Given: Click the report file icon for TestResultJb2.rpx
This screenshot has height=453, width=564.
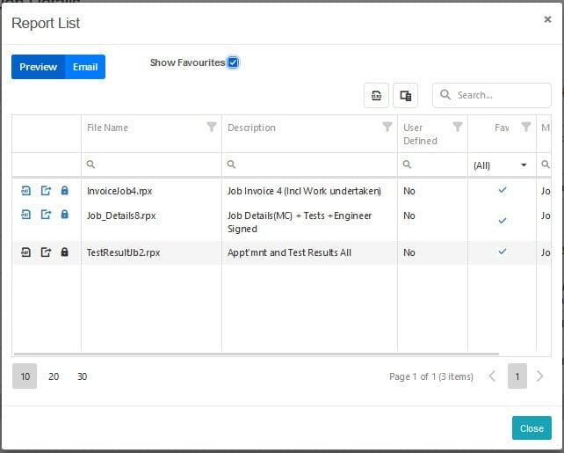Looking at the screenshot, I should (26, 252).
